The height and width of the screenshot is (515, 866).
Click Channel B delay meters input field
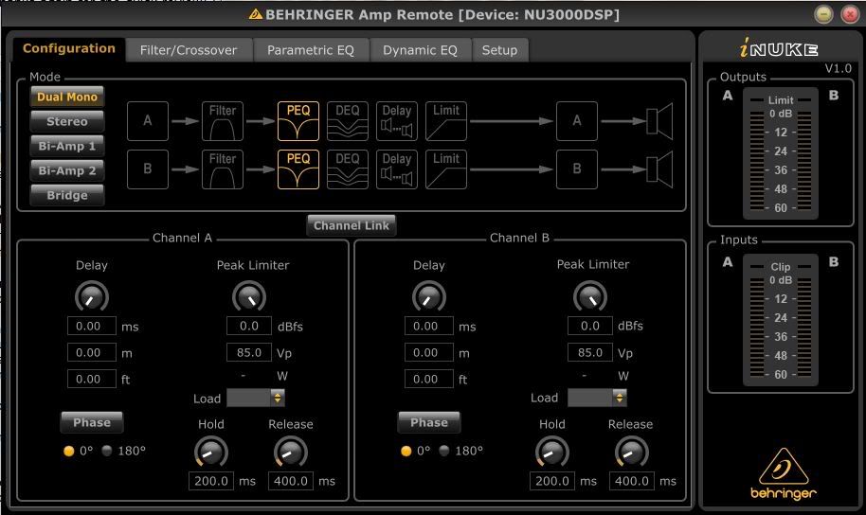tap(429, 352)
